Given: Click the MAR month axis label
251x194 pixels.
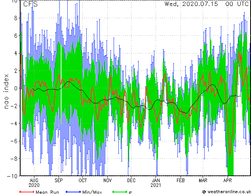Looking at the screenshot, I should click(203, 181).
